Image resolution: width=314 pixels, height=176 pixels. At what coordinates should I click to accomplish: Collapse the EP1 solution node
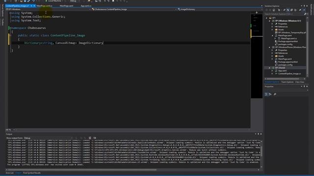pos(266,18)
